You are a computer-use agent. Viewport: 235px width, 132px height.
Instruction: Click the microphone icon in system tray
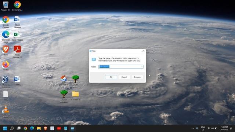click(197, 128)
